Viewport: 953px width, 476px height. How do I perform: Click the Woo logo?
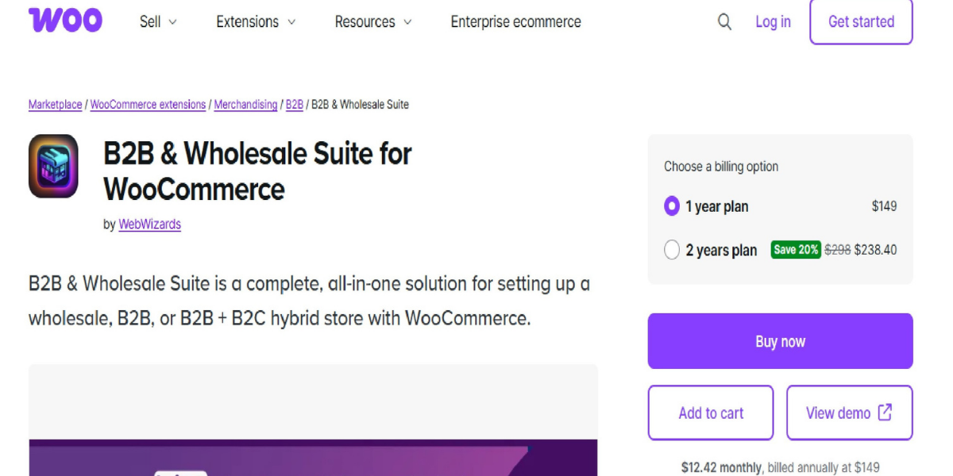(65, 21)
